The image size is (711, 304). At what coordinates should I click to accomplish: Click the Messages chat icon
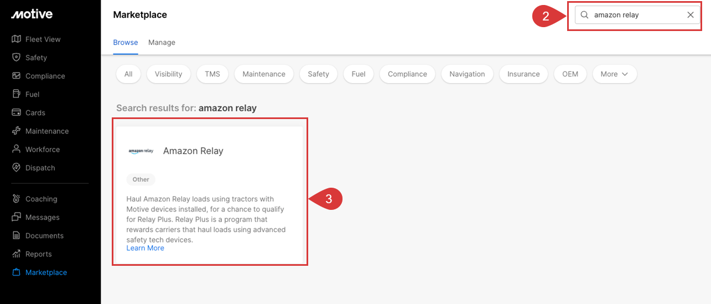tap(16, 217)
